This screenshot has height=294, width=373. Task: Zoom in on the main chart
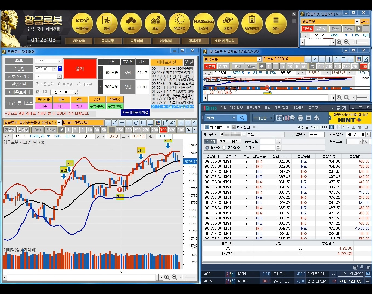[x=167, y=277]
